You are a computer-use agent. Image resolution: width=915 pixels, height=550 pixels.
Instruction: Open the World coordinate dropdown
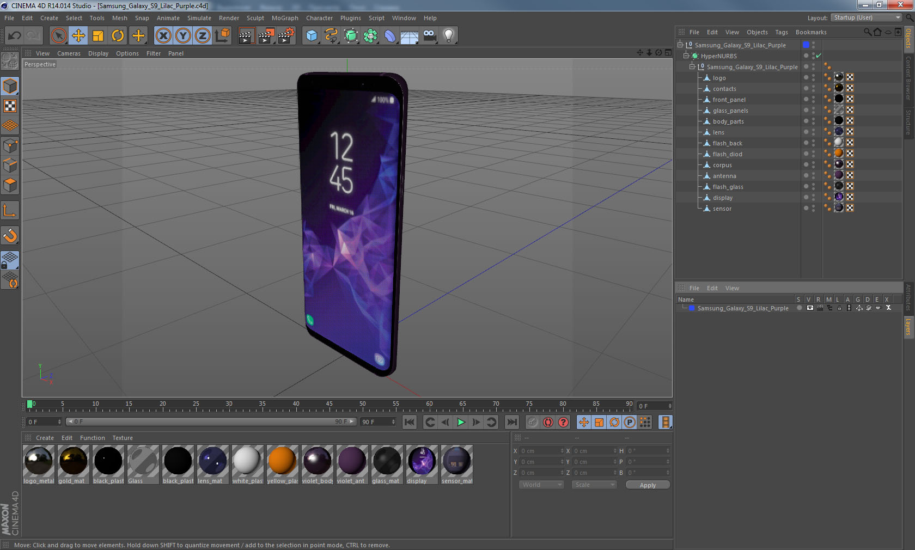tap(541, 485)
